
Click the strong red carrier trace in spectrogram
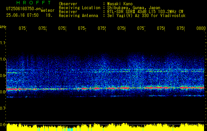[105, 88]
